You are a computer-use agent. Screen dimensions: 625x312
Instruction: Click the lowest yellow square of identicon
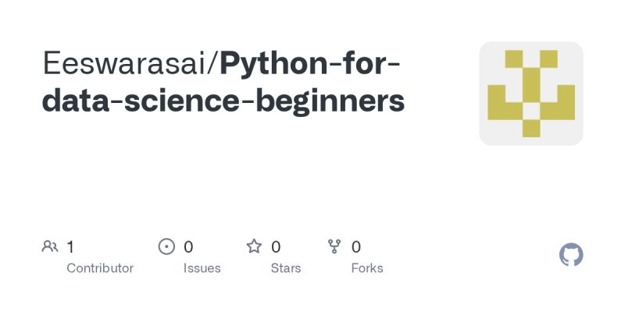click(x=531, y=128)
